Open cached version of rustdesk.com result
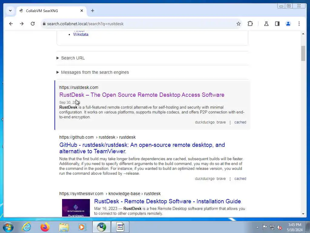 240,122
